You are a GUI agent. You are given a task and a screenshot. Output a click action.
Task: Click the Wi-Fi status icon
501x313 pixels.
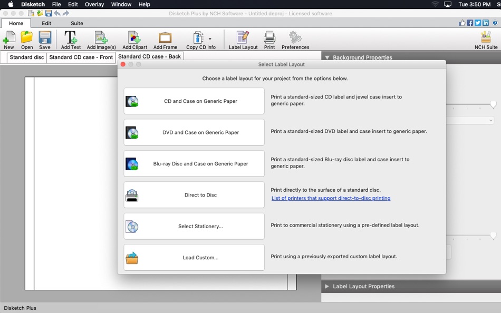[x=435, y=4]
